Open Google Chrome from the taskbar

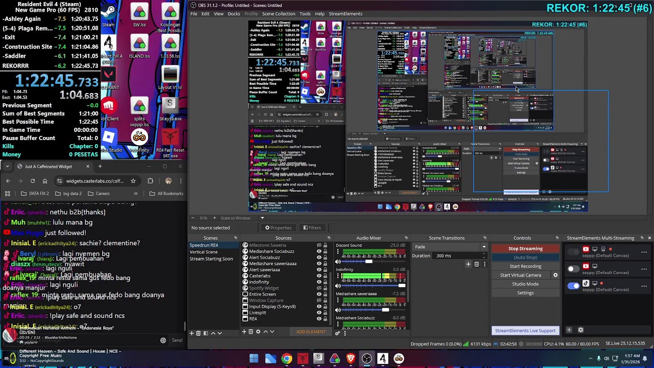[287, 359]
